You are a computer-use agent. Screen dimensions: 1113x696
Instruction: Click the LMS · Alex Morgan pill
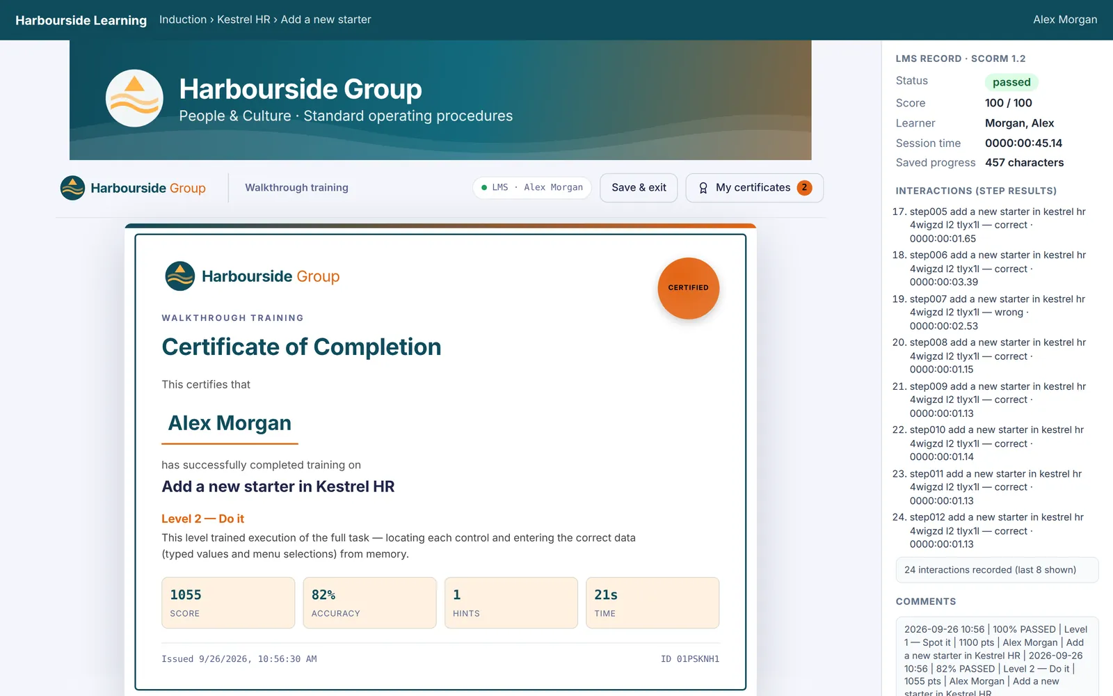click(x=532, y=188)
